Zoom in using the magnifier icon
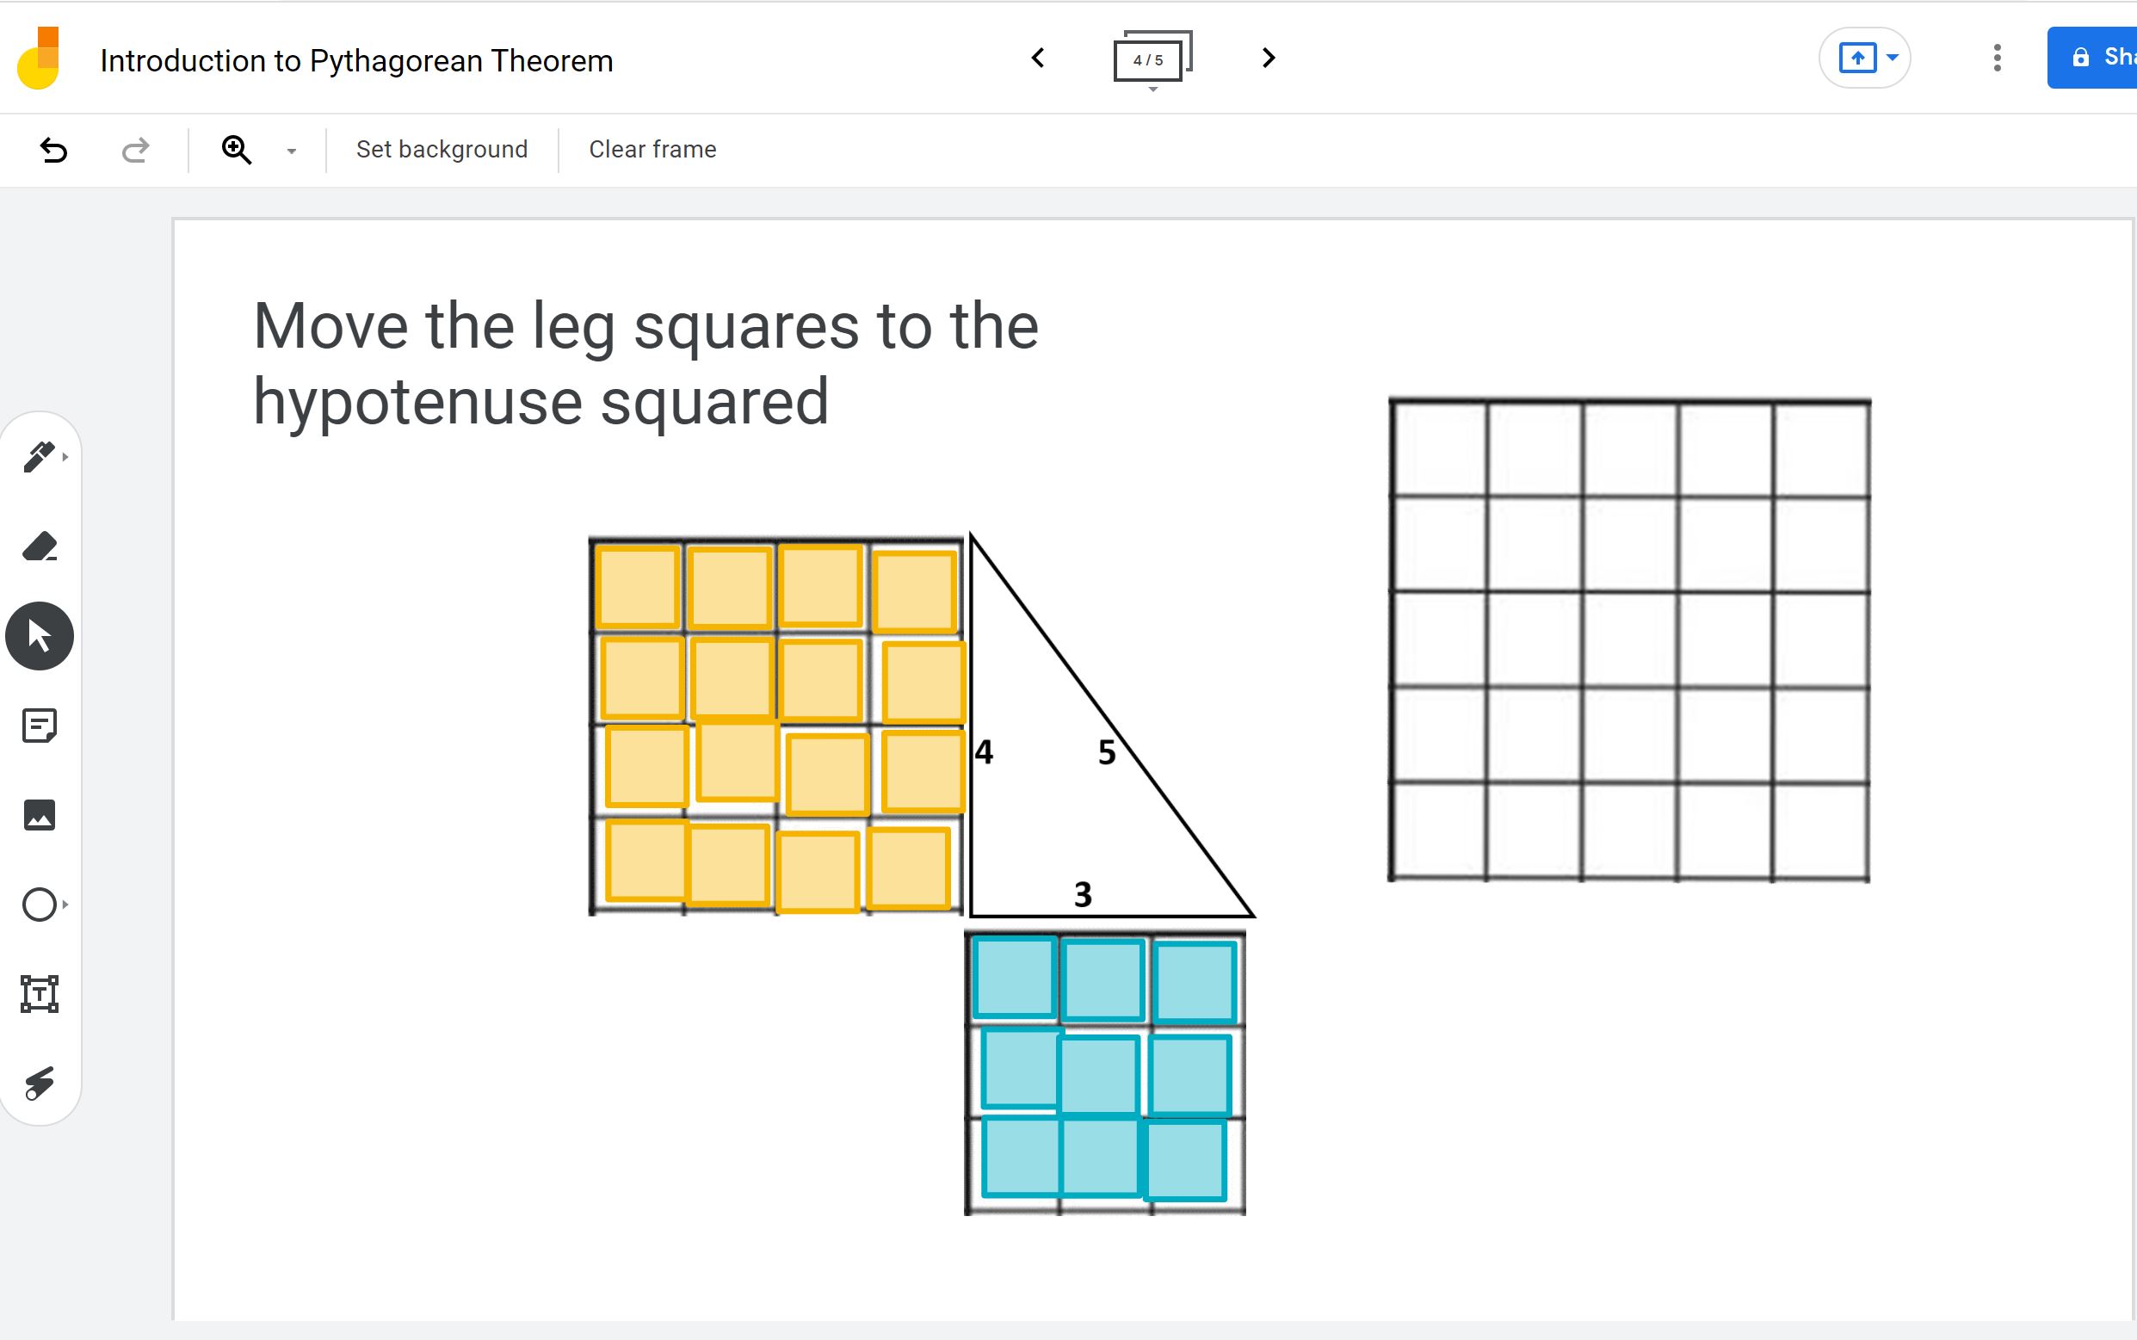 click(235, 150)
